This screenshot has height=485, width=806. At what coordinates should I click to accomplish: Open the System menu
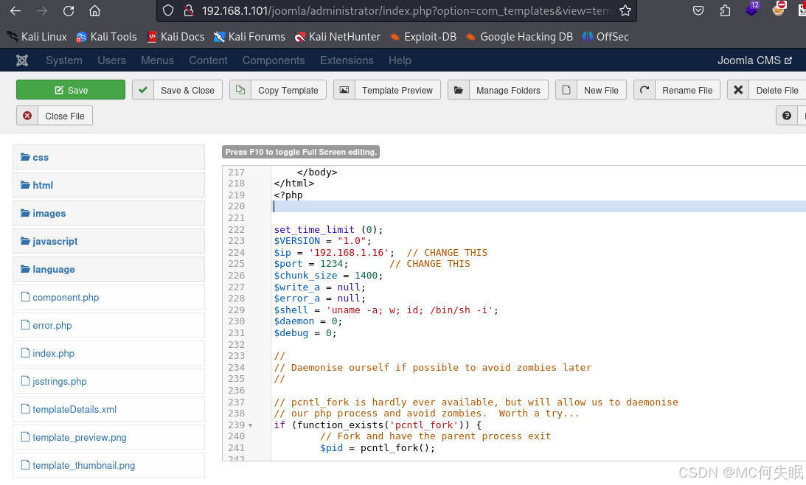pos(63,60)
